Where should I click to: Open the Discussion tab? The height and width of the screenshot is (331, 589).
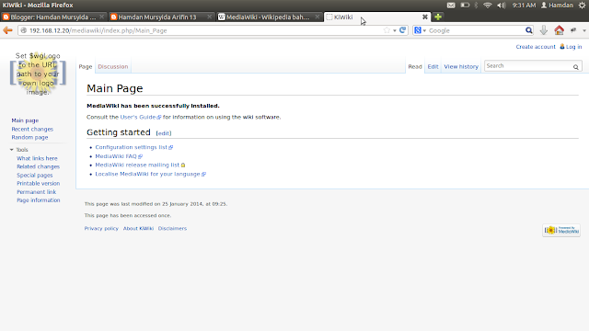click(x=113, y=66)
